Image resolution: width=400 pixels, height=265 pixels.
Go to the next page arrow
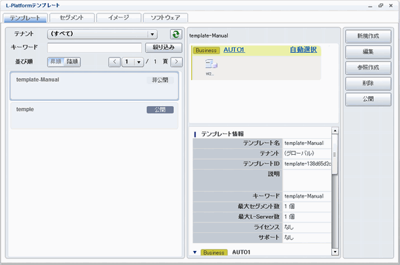pyautogui.click(x=177, y=62)
